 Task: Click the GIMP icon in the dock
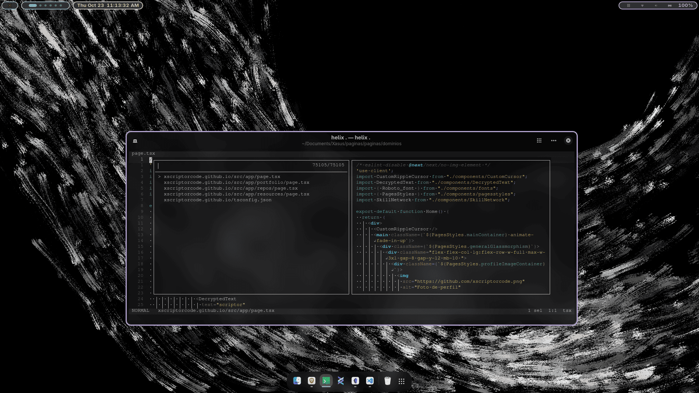(x=355, y=381)
